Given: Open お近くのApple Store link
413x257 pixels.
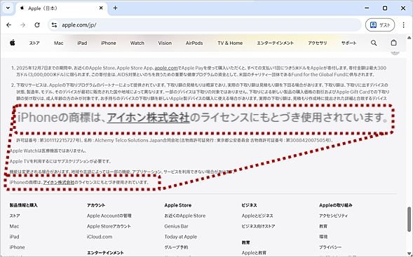Looking at the screenshot, I should [185, 216].
